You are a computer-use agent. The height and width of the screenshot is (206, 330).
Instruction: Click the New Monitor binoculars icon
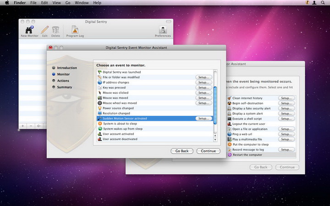pyautogui.click(x=30, y=29)
